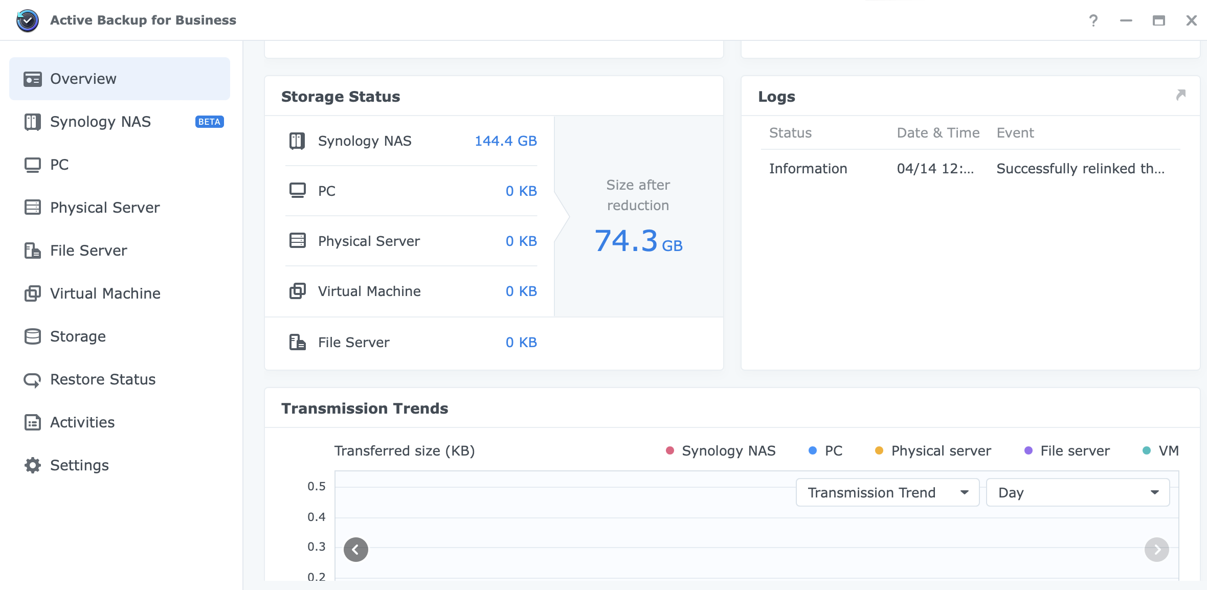Toggle VM legend series in chart
The width and height of the screenshot is (1207, 590).
pyautogui.click(x=1160, y=450)
